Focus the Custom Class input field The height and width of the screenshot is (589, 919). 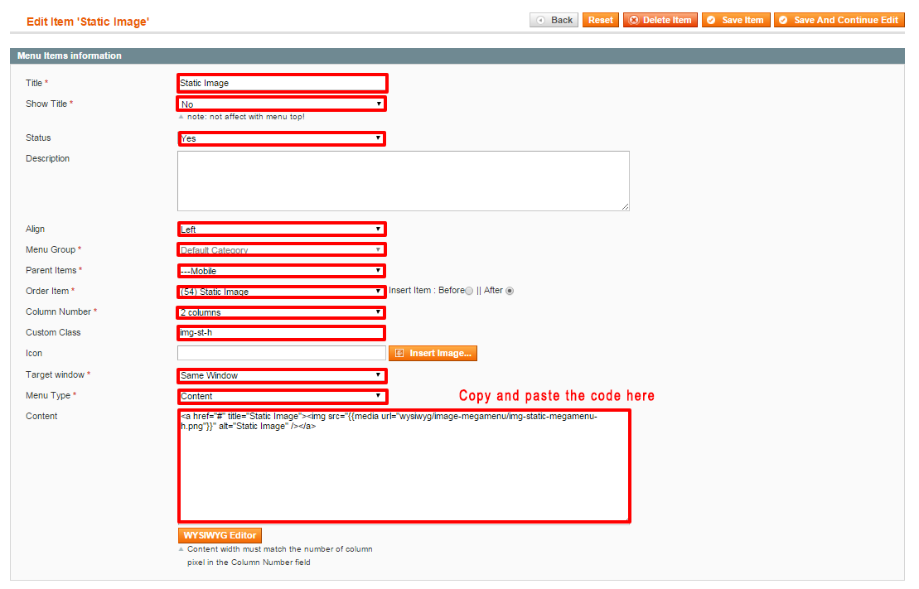(281, 333)
